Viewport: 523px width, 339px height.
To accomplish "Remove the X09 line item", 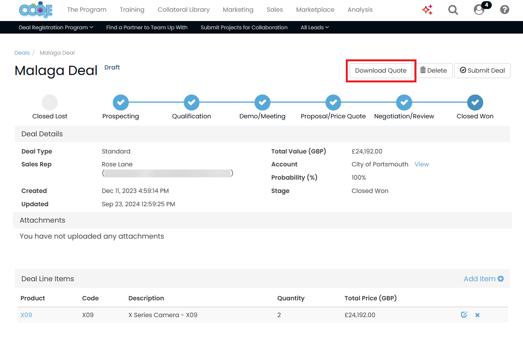I will coord(477,315).
